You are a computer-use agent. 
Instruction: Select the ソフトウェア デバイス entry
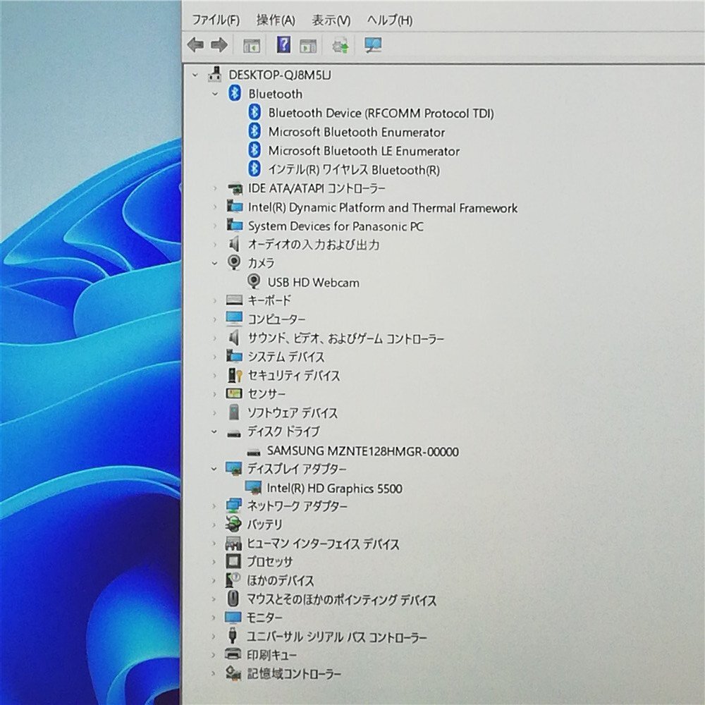pos(293,412)
